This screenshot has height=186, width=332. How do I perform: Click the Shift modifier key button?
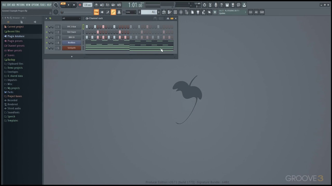(262, 12)
